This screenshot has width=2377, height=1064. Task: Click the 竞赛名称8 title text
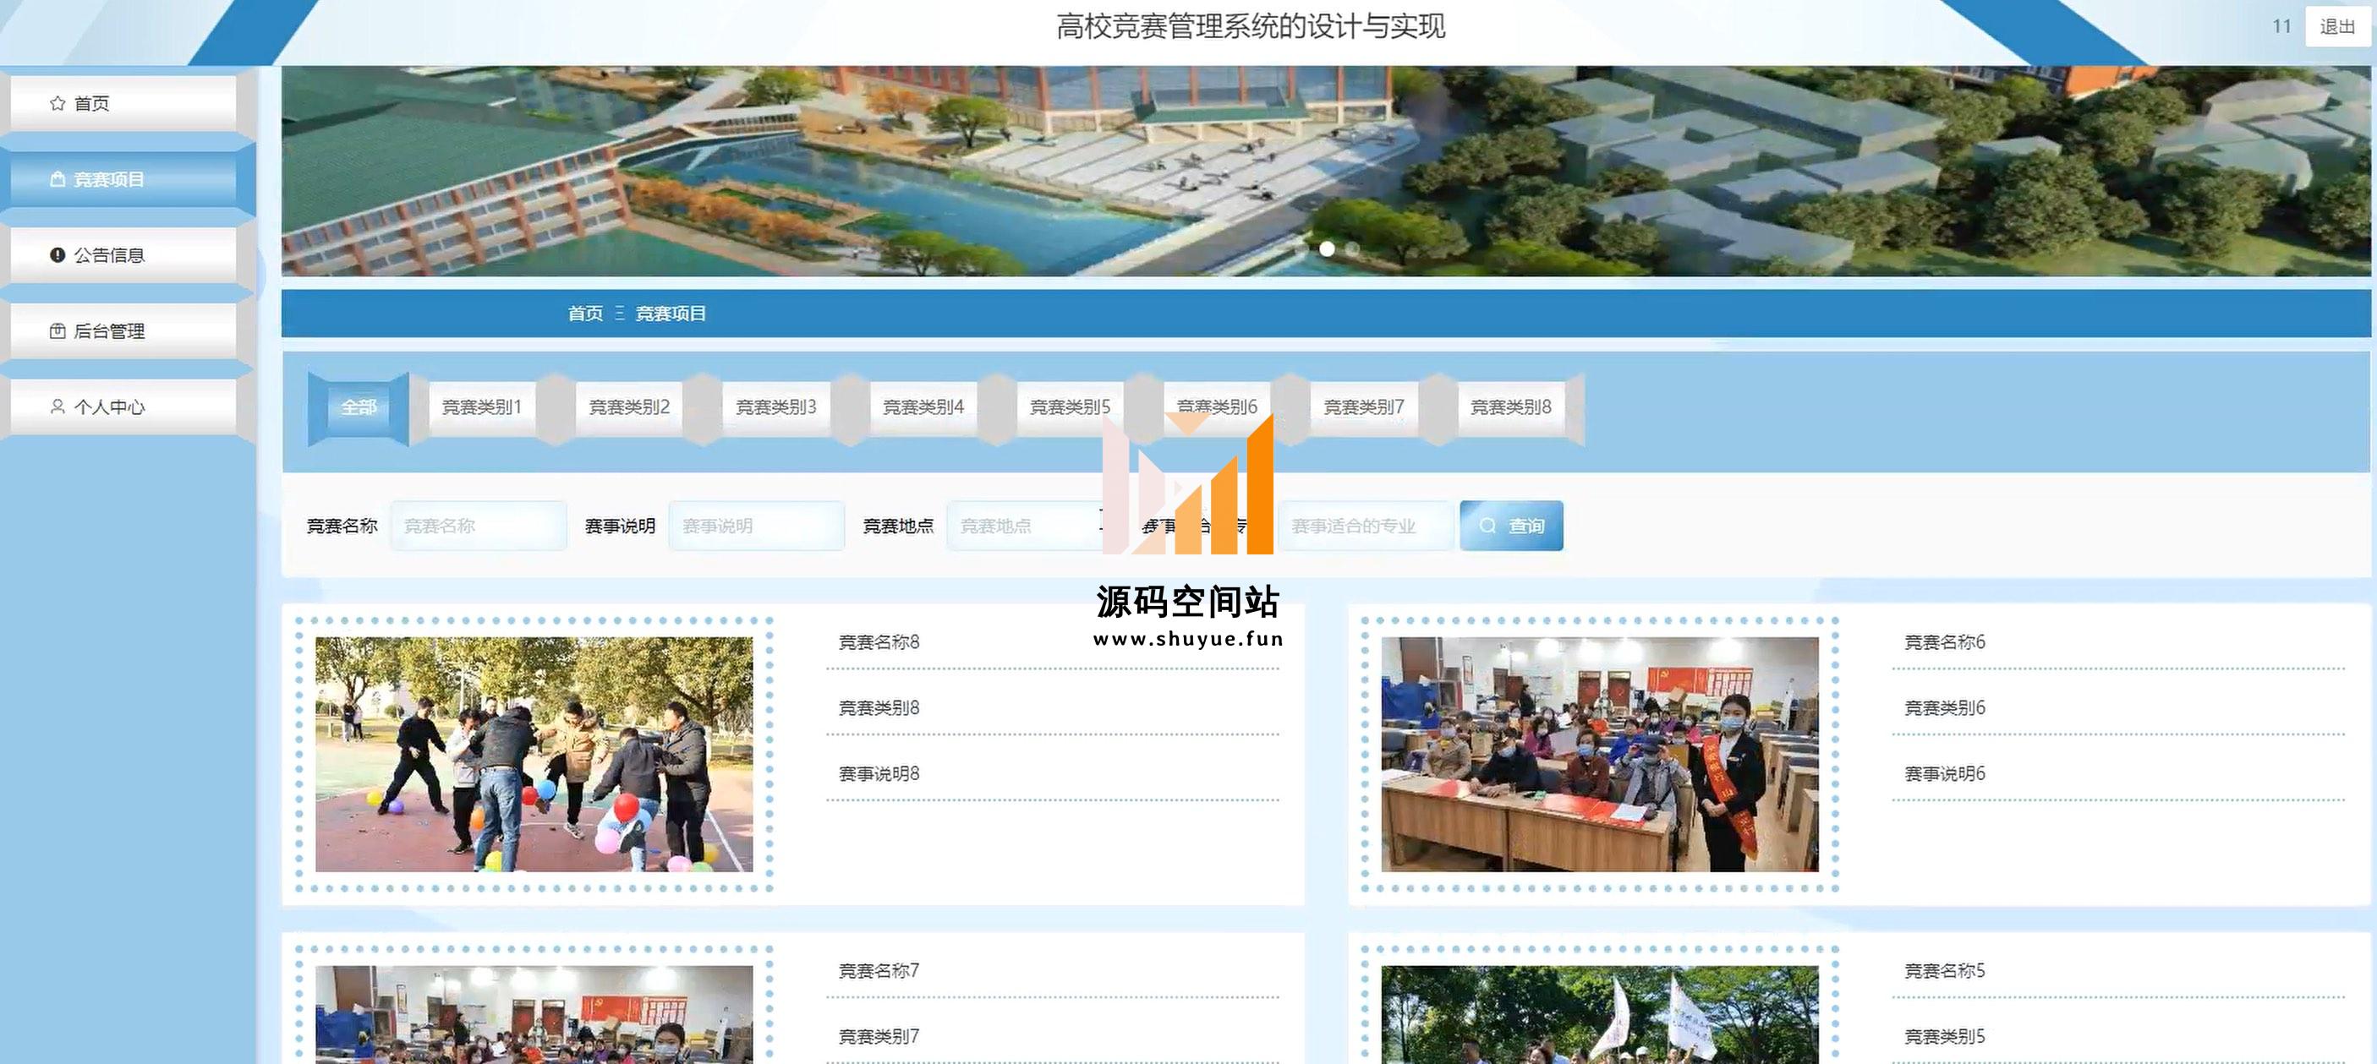[x=879, y=642]
